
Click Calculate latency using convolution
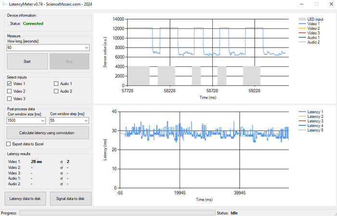pyautogui.click(x=48, y=133)
